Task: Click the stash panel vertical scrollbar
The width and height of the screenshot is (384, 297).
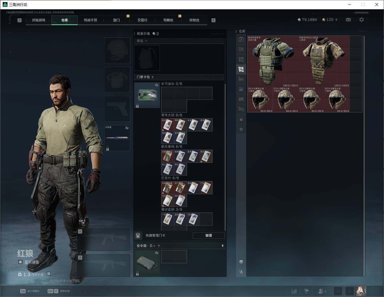Action: 364,156
